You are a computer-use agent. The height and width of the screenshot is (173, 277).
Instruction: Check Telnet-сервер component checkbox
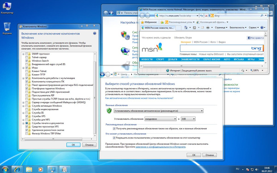[x=27, y=57]
